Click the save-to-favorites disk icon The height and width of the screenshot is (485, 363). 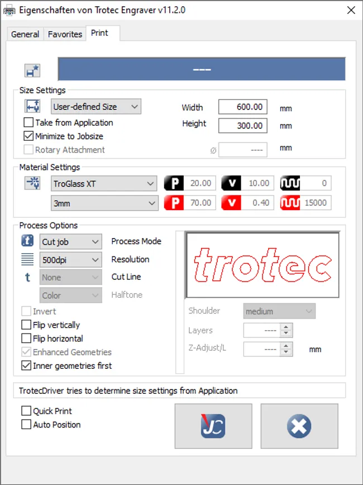coord(32,70)
